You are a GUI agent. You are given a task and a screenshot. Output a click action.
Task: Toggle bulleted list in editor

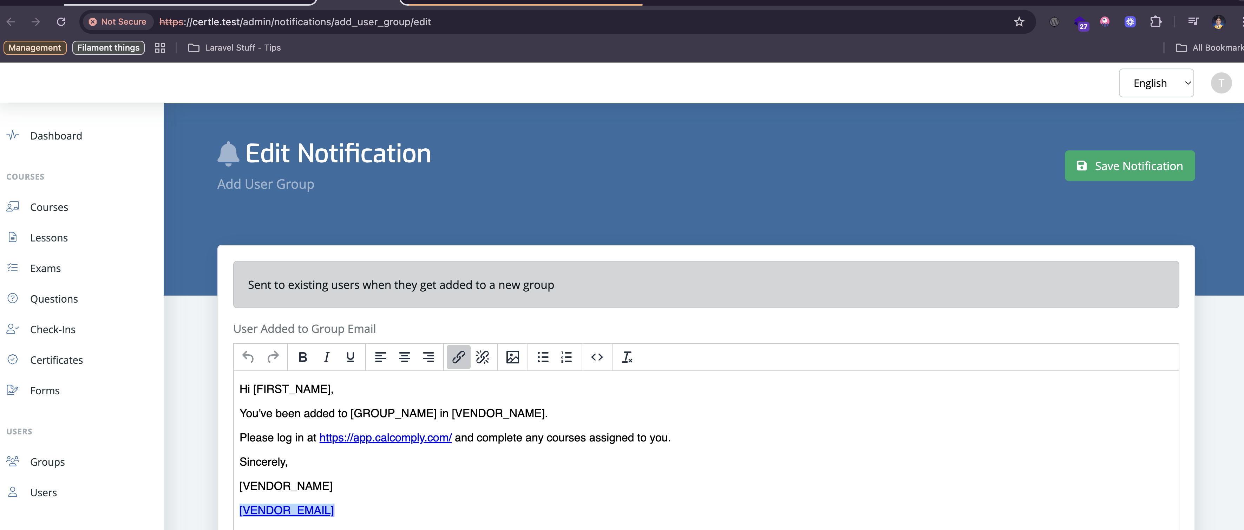tap(543, 357)
